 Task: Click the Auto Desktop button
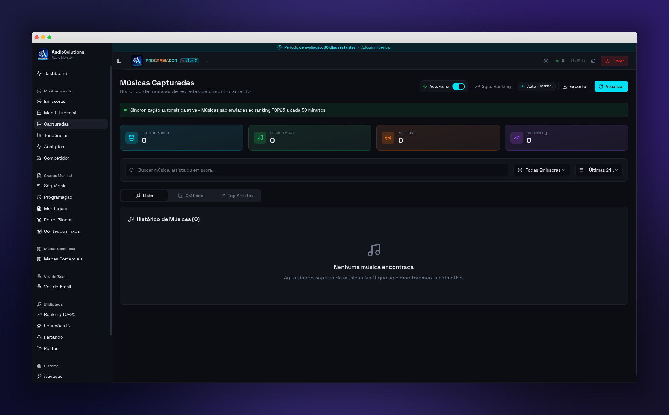(x=536, y=86)
